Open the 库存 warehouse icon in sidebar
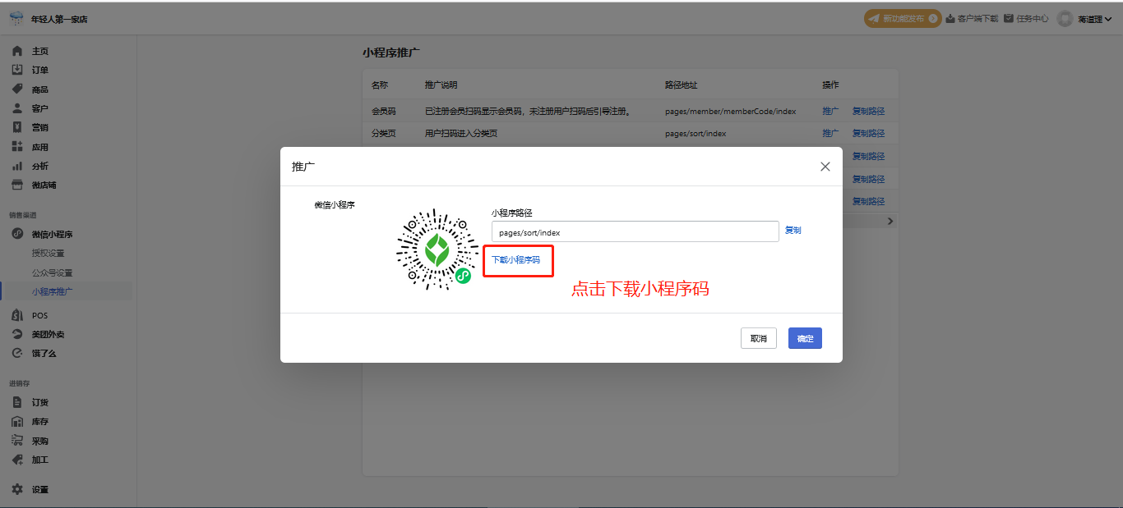Image resolution: width=1123 pixels, height=508 pixels. click(17, 421)
